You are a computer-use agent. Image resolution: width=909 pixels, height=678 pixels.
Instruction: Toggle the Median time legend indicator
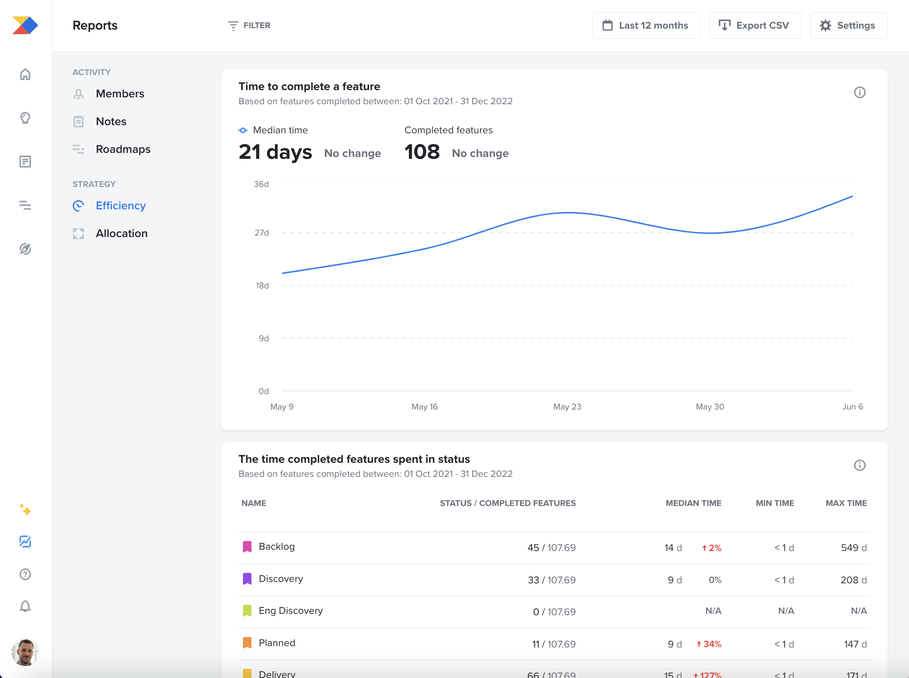point(242,130)
